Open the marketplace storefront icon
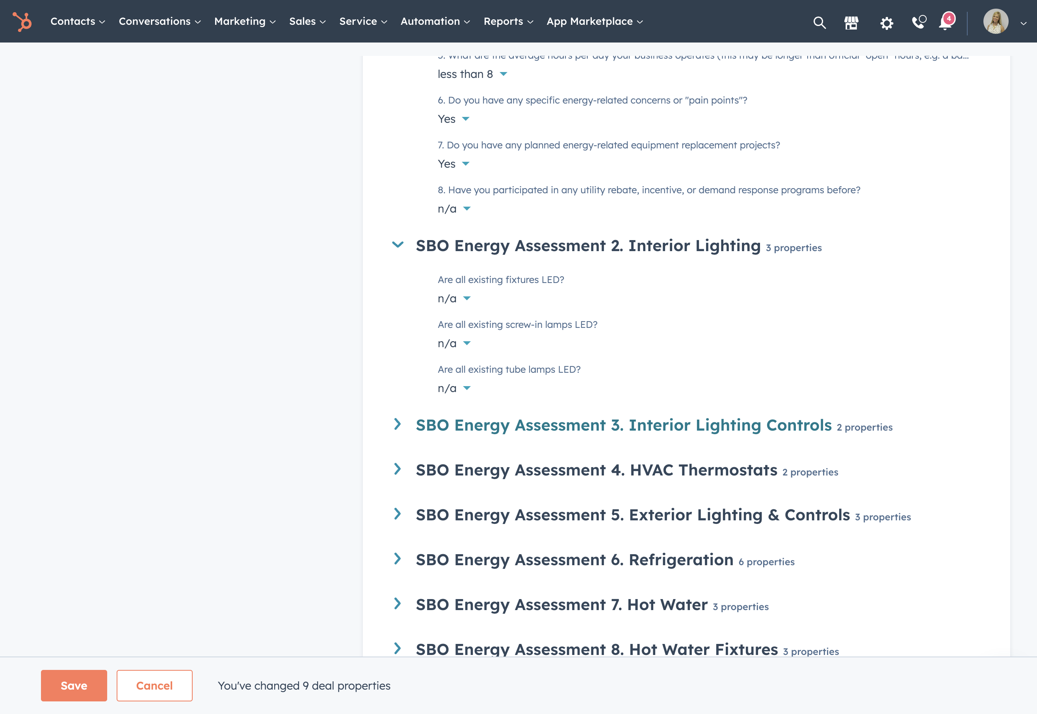 coord(851,22)
